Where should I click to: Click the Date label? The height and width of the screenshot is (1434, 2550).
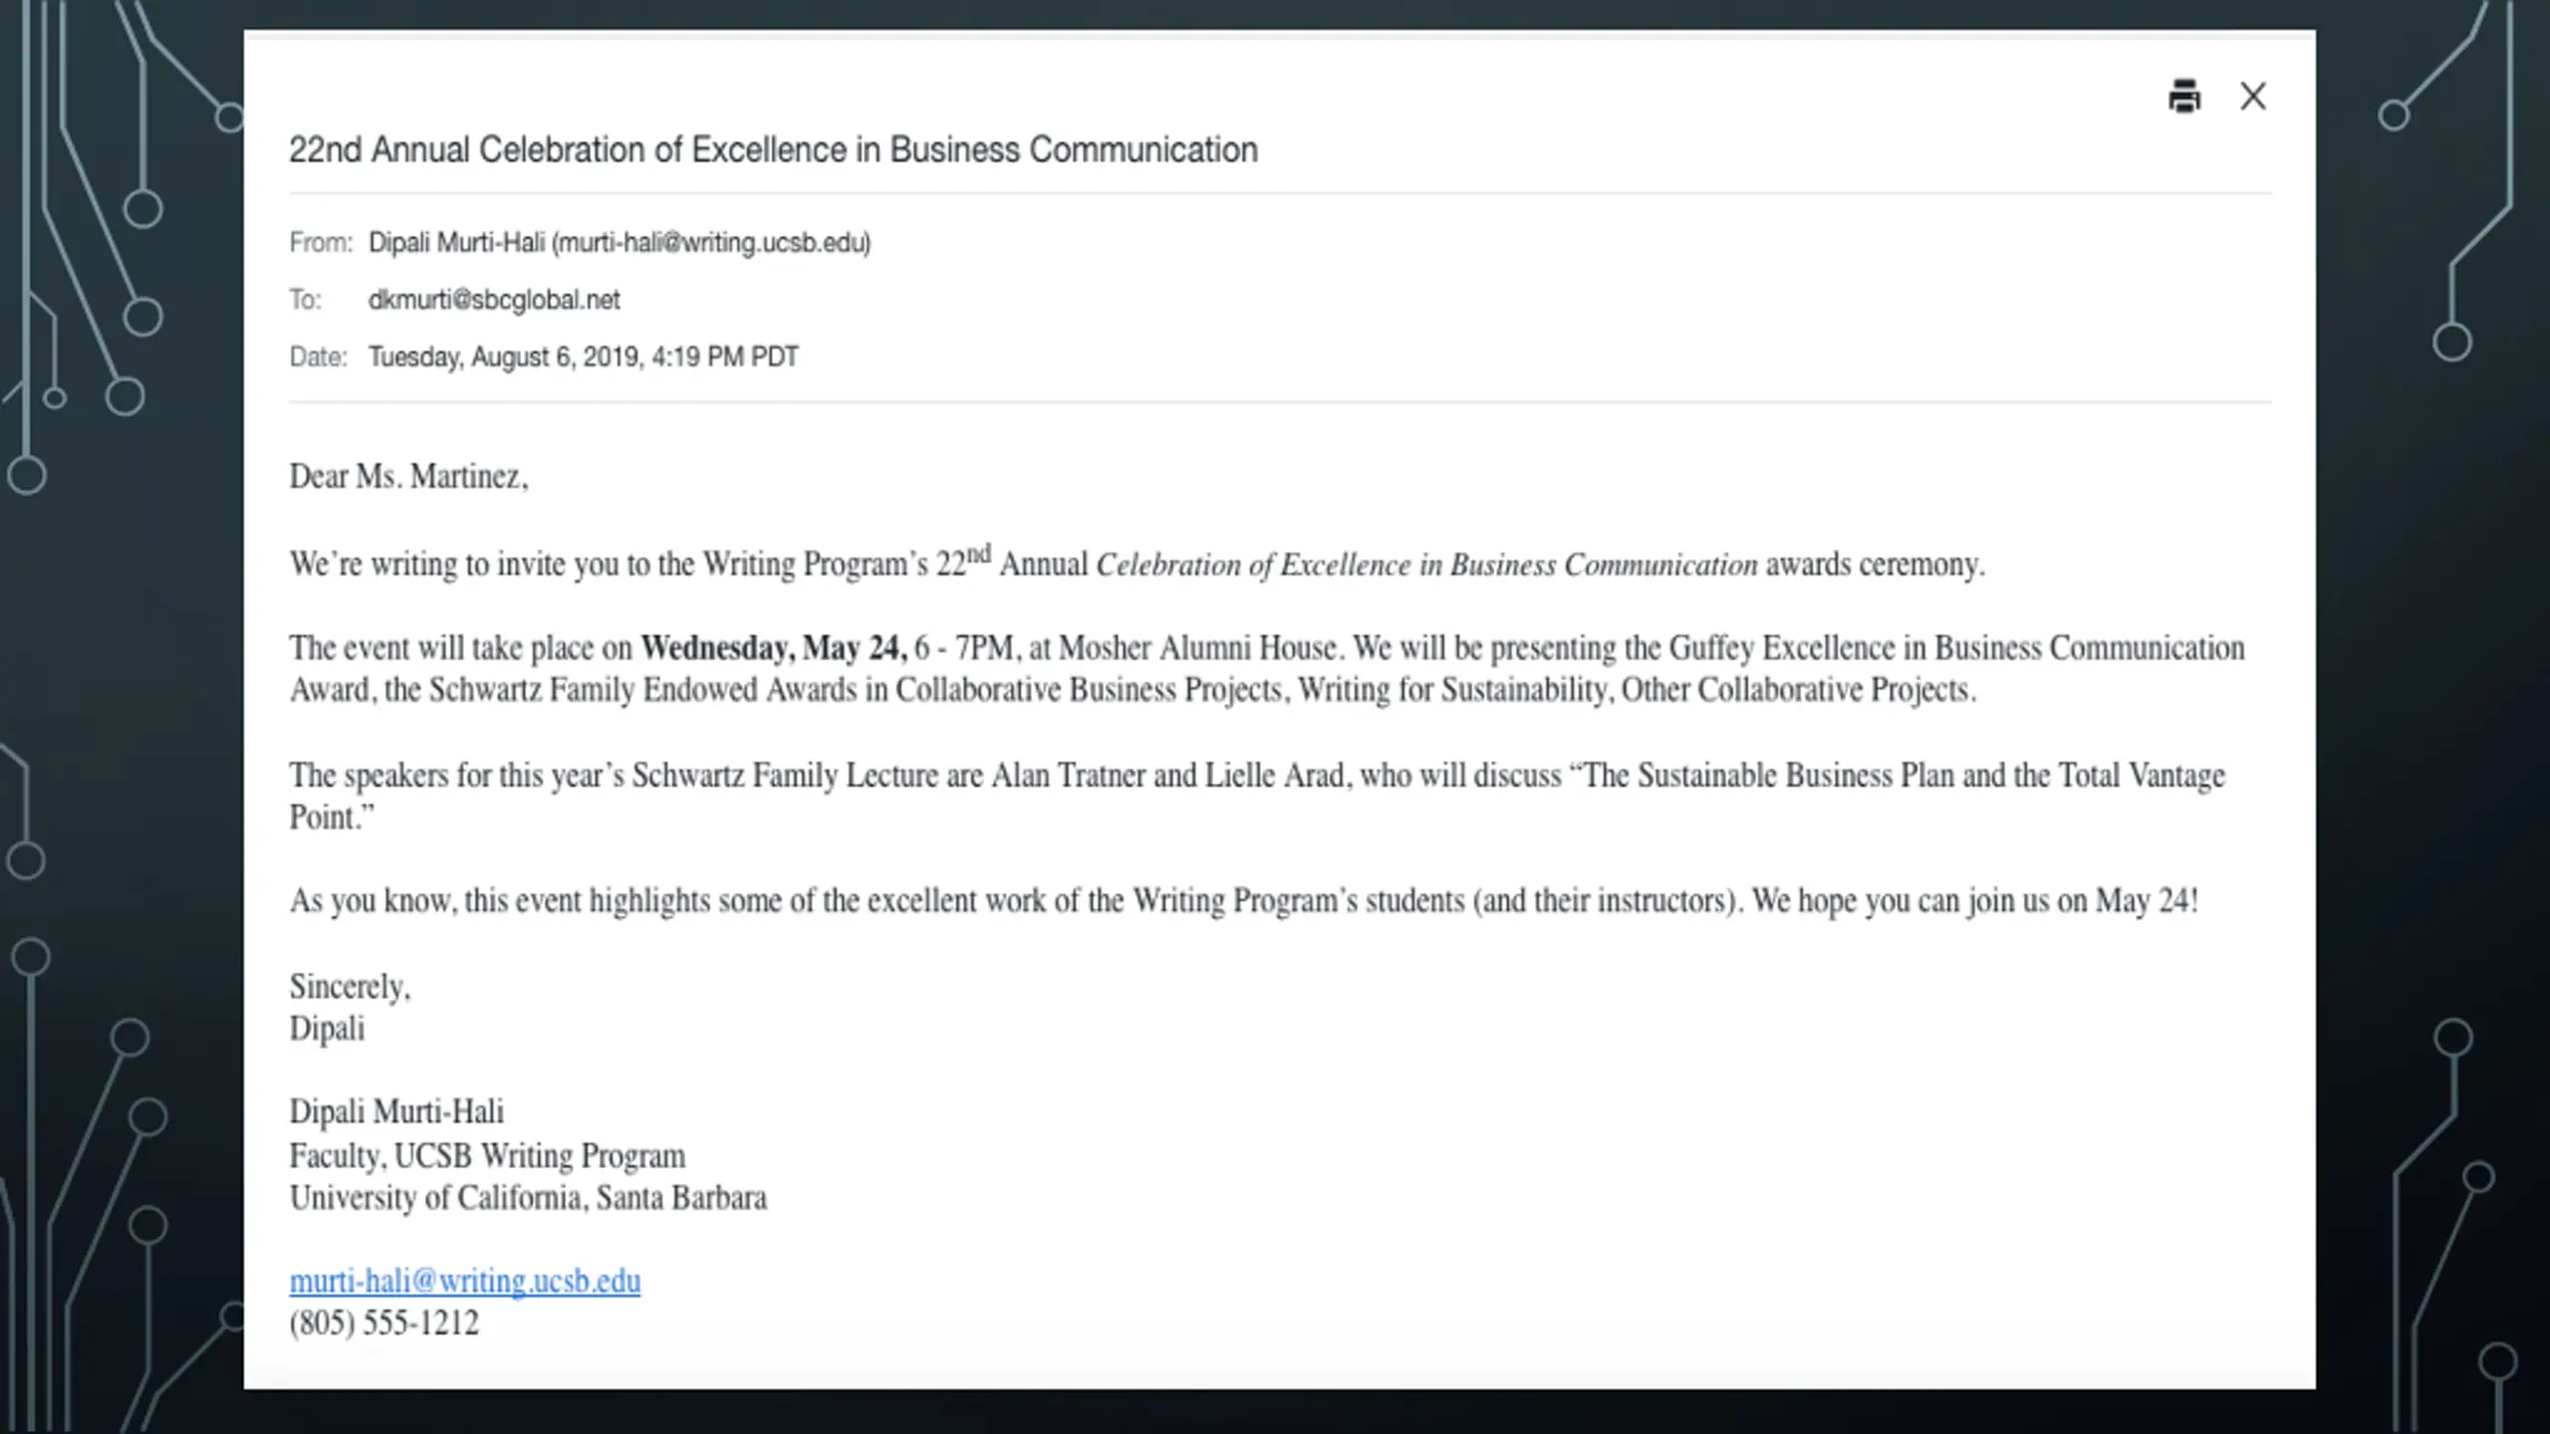(318, 357)
